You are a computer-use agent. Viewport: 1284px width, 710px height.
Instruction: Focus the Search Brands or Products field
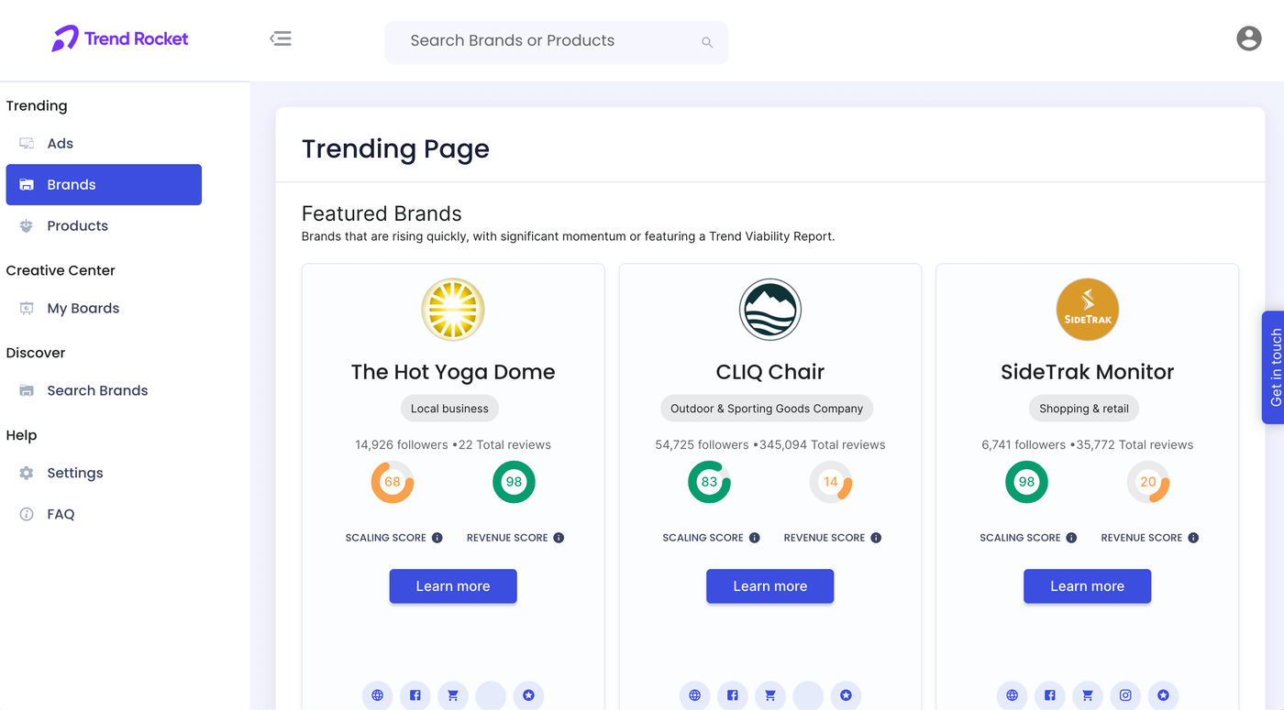click(x=556, y=42)
